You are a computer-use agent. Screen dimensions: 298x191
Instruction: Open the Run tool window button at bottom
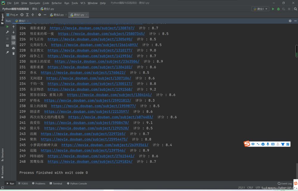(x=10, y=183)
